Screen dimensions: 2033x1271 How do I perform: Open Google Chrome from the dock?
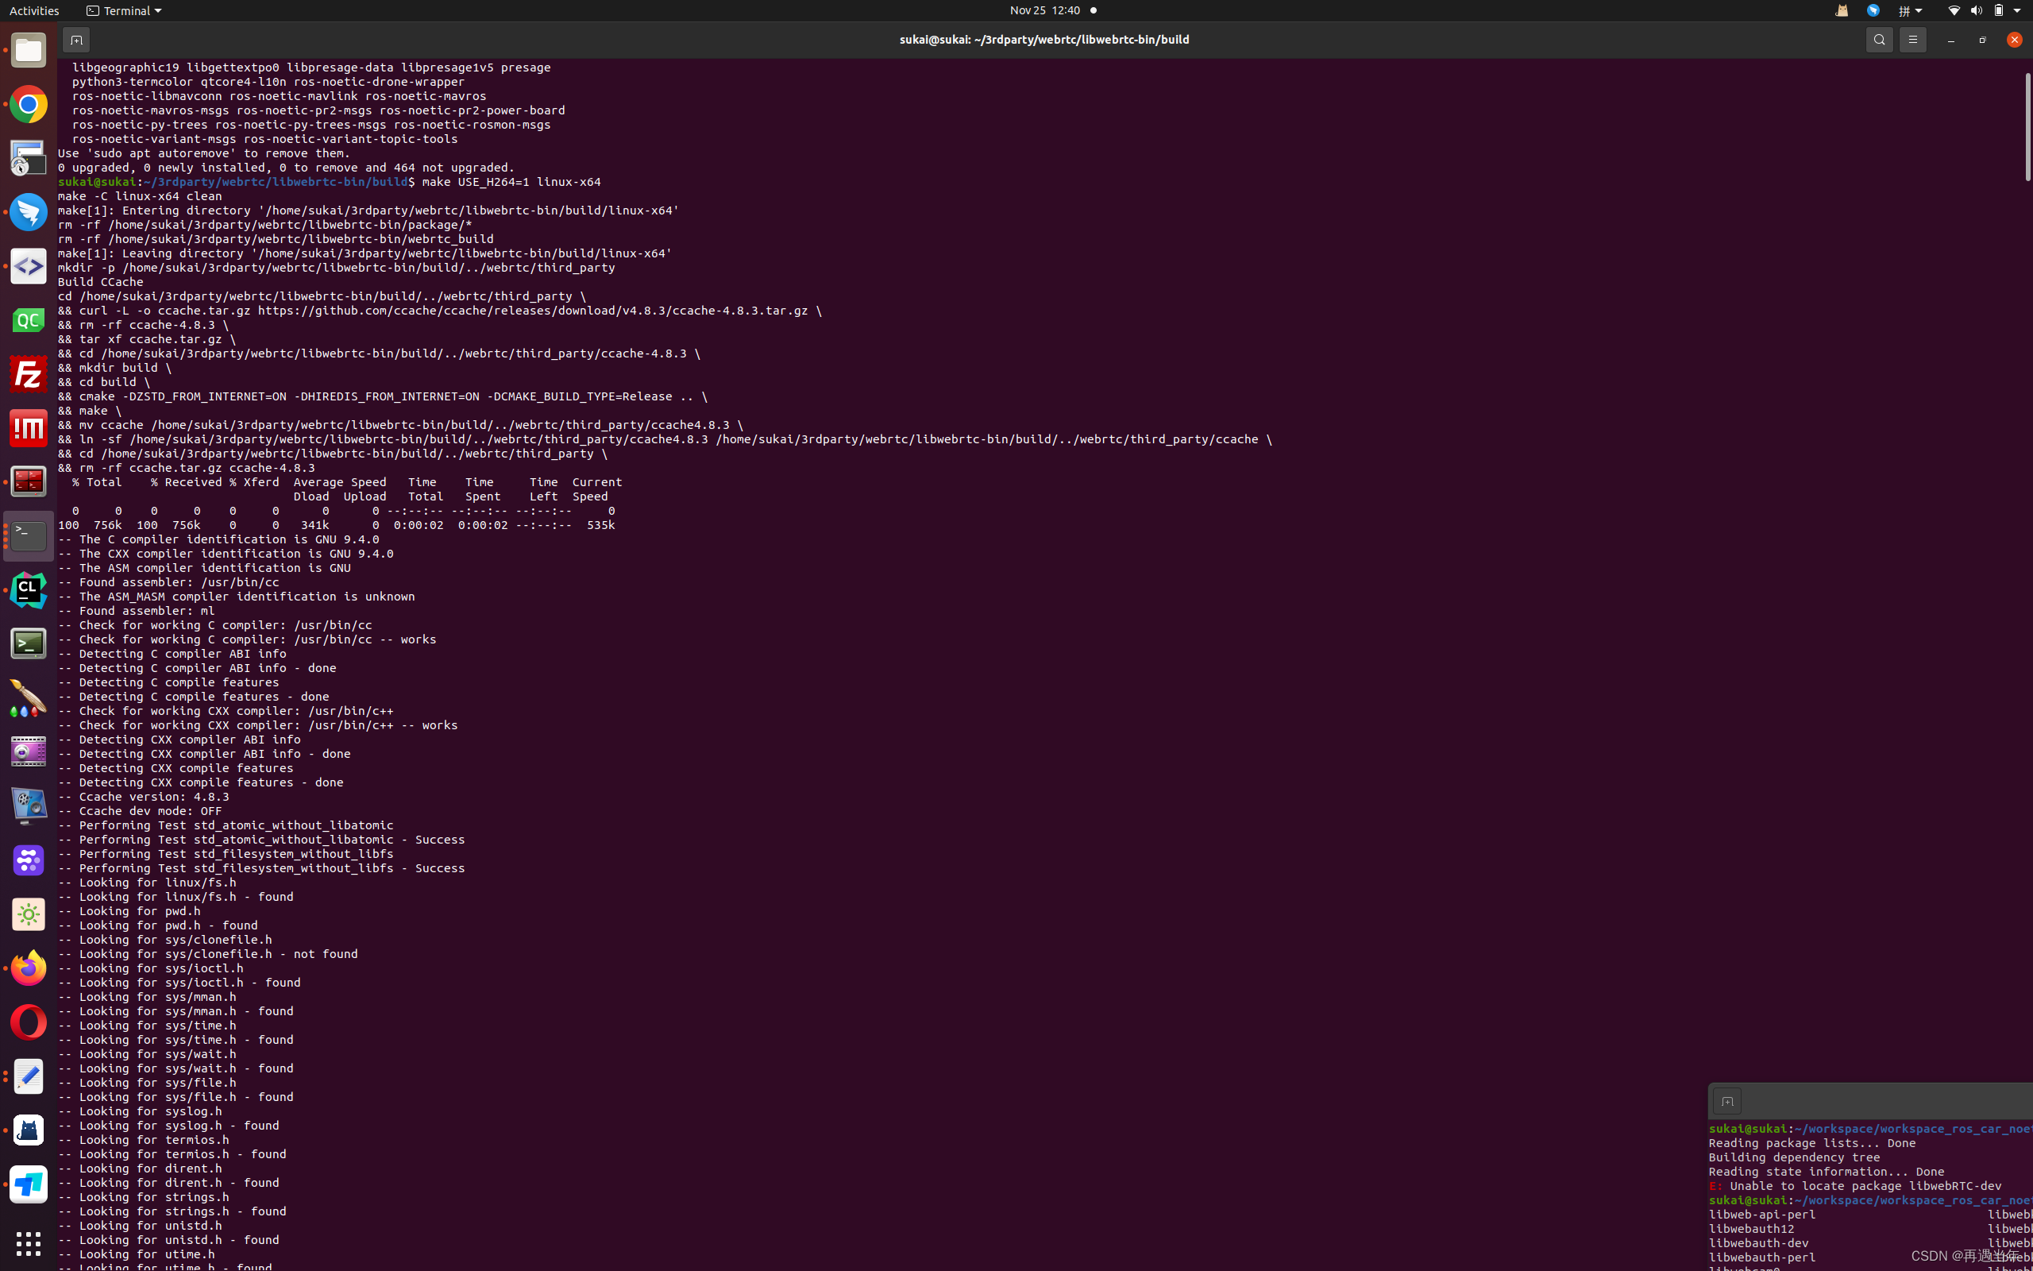[28, 105]
